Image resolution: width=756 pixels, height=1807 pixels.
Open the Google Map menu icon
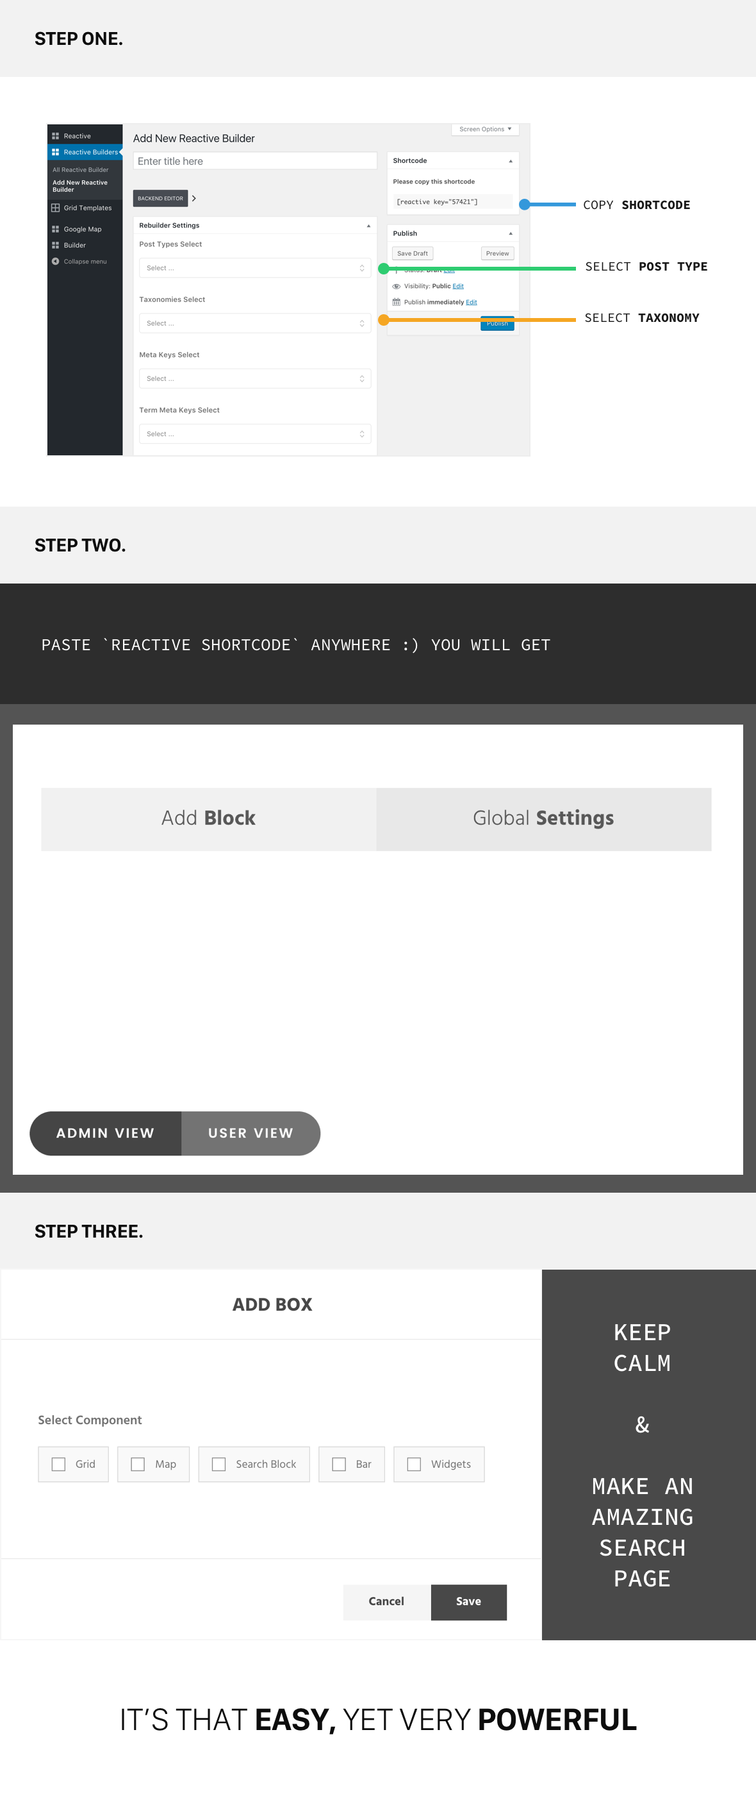(x=55, y=230)
